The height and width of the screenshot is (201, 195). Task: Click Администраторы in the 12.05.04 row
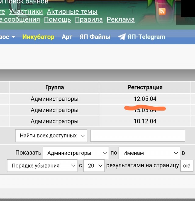coord(55,99)
